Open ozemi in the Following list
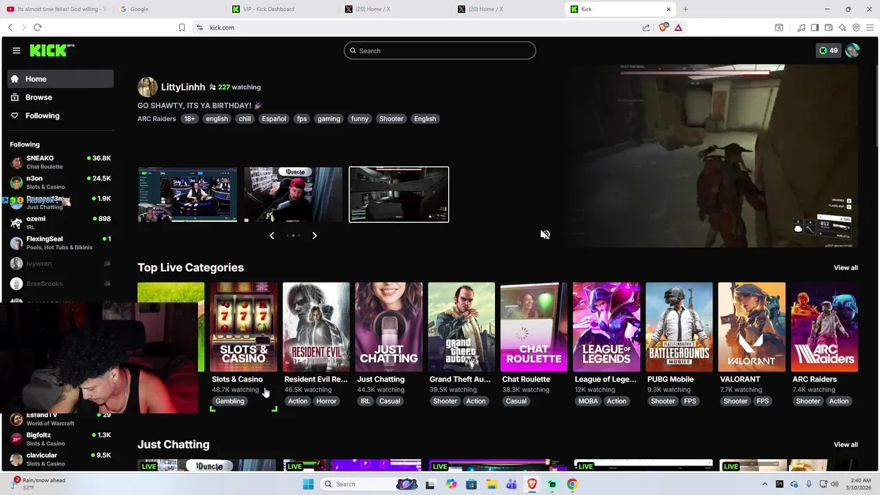880x495 pixels. pyautogui.click(x=60, y=223)
